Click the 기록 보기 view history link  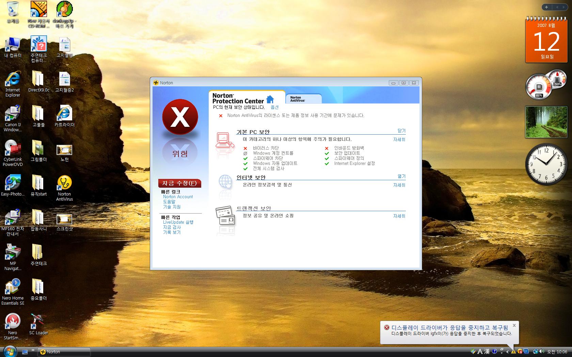click(x=172, y=232)
